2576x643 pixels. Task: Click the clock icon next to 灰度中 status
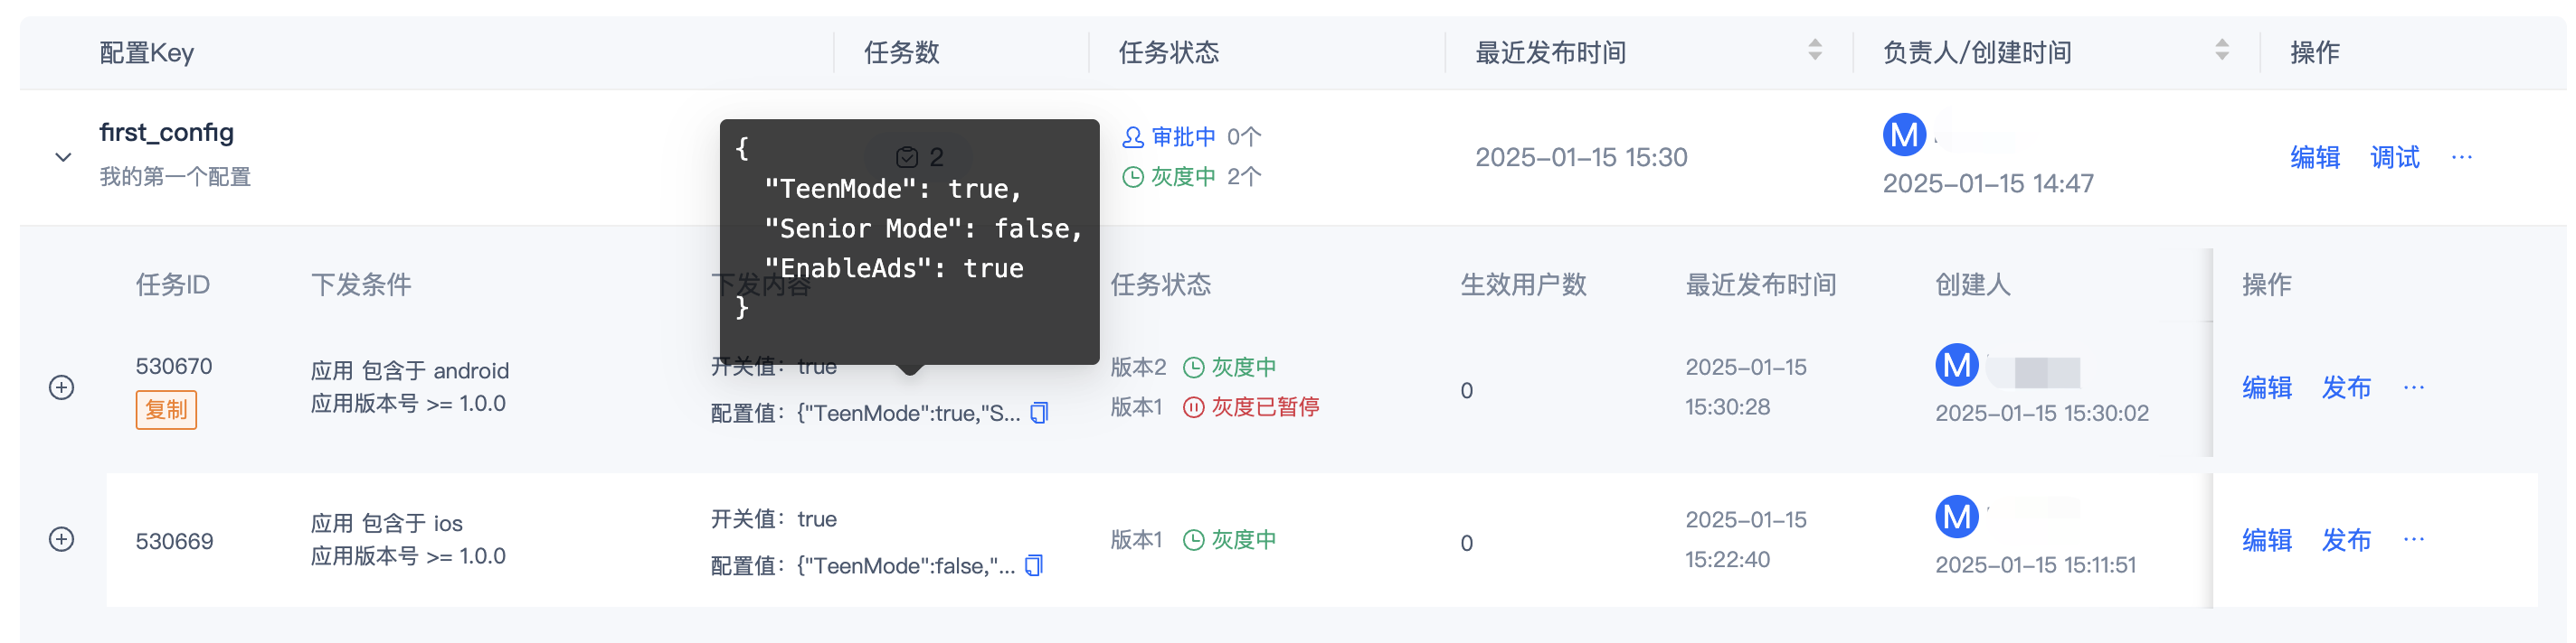(1133, 177)
